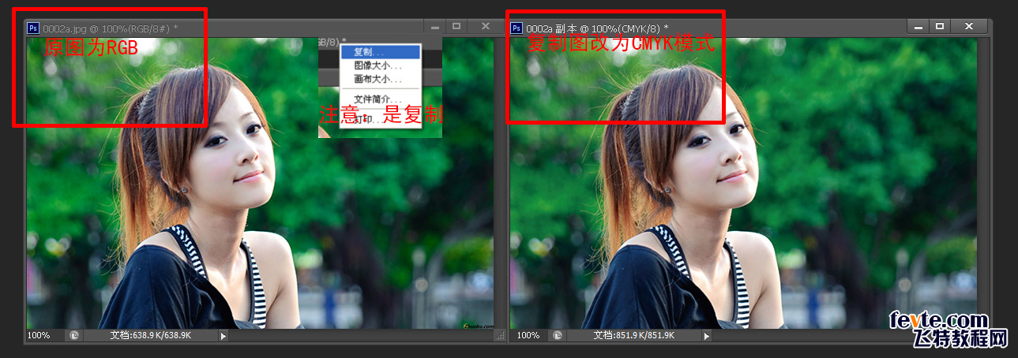Click the 文档:851.9K/851.9K status text
The height and width of the screenshot is (358, 1018).
634,335
